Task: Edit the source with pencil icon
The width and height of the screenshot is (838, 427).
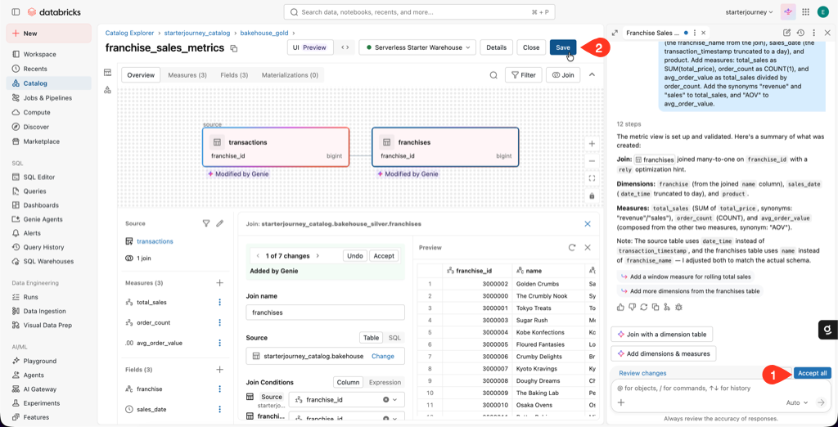Action: [x=219, y=223]
